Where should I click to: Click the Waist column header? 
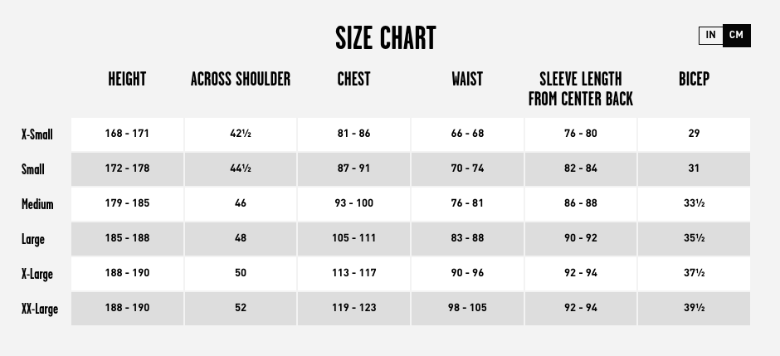point(467,79)
